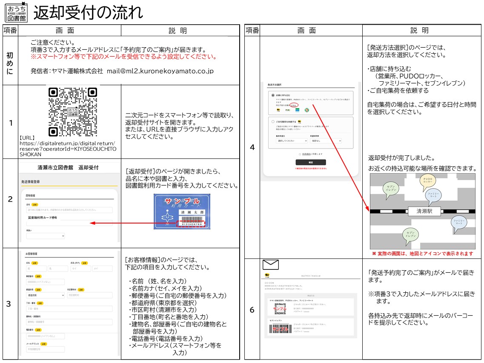Open the 荷扱い dropdown on the 返却受付 form
Image resolution: width=484 pixels, height=363 pixels.
pos(45,235)
